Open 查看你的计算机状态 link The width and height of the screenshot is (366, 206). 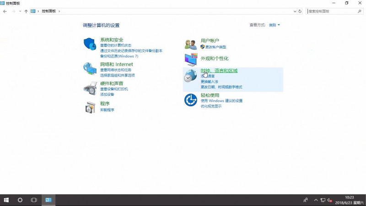116,45
